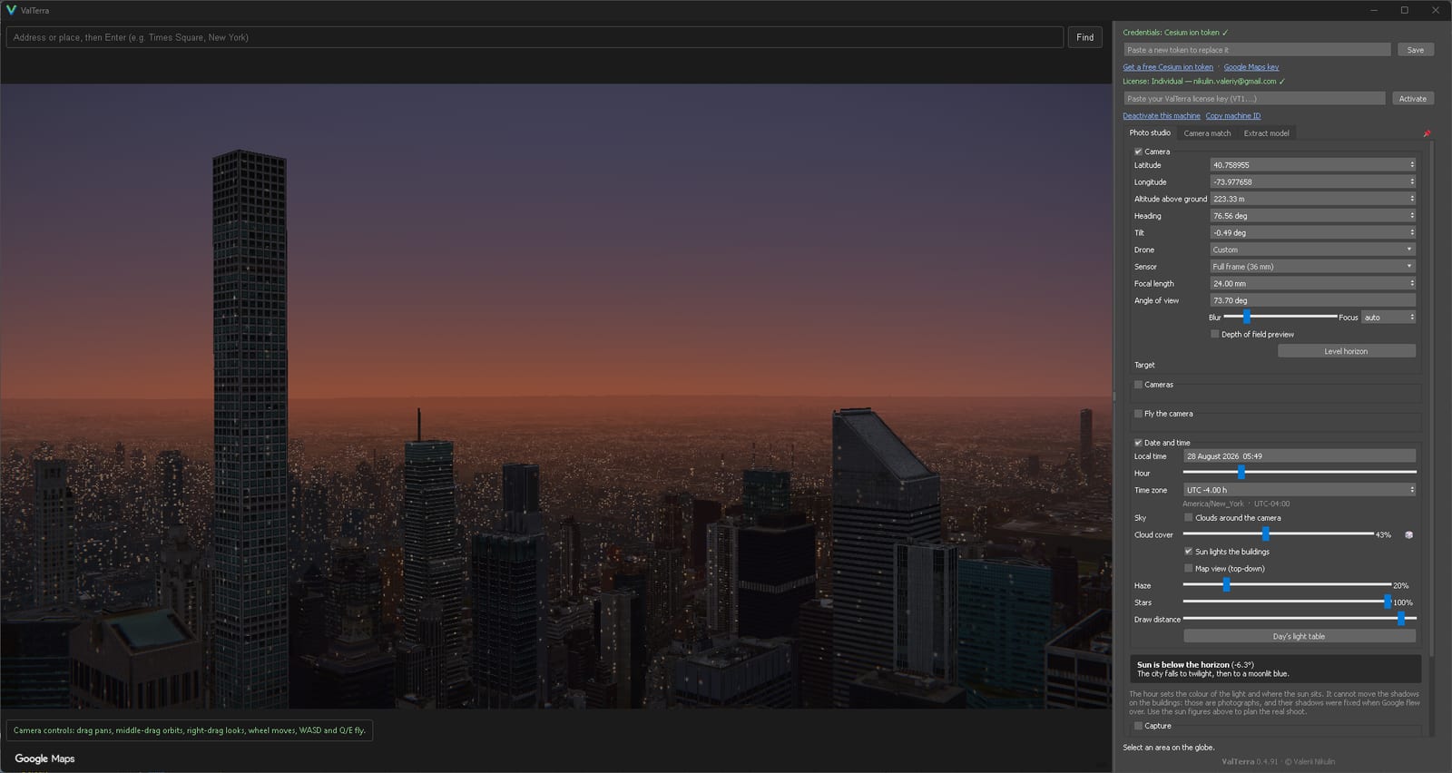Click the Angle of view field 73.70 deg
The width and height of the screenshot is (1452, 773).
click(1312, 300)
